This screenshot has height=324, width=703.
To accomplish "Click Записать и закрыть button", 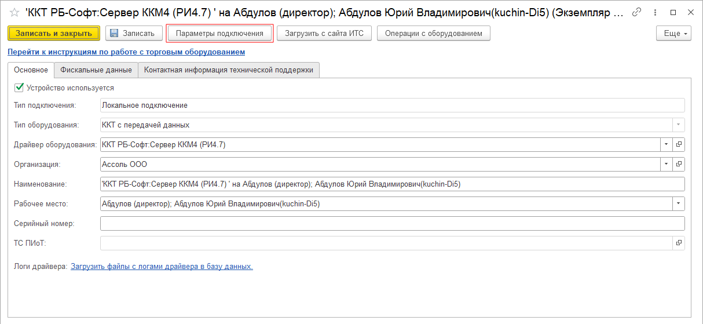I will [54, 34].
